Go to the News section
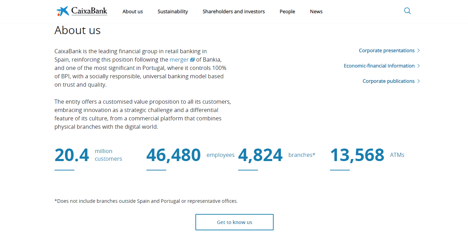Image resolution: width=468 pixels, height=239 pixels. (316, 11)
